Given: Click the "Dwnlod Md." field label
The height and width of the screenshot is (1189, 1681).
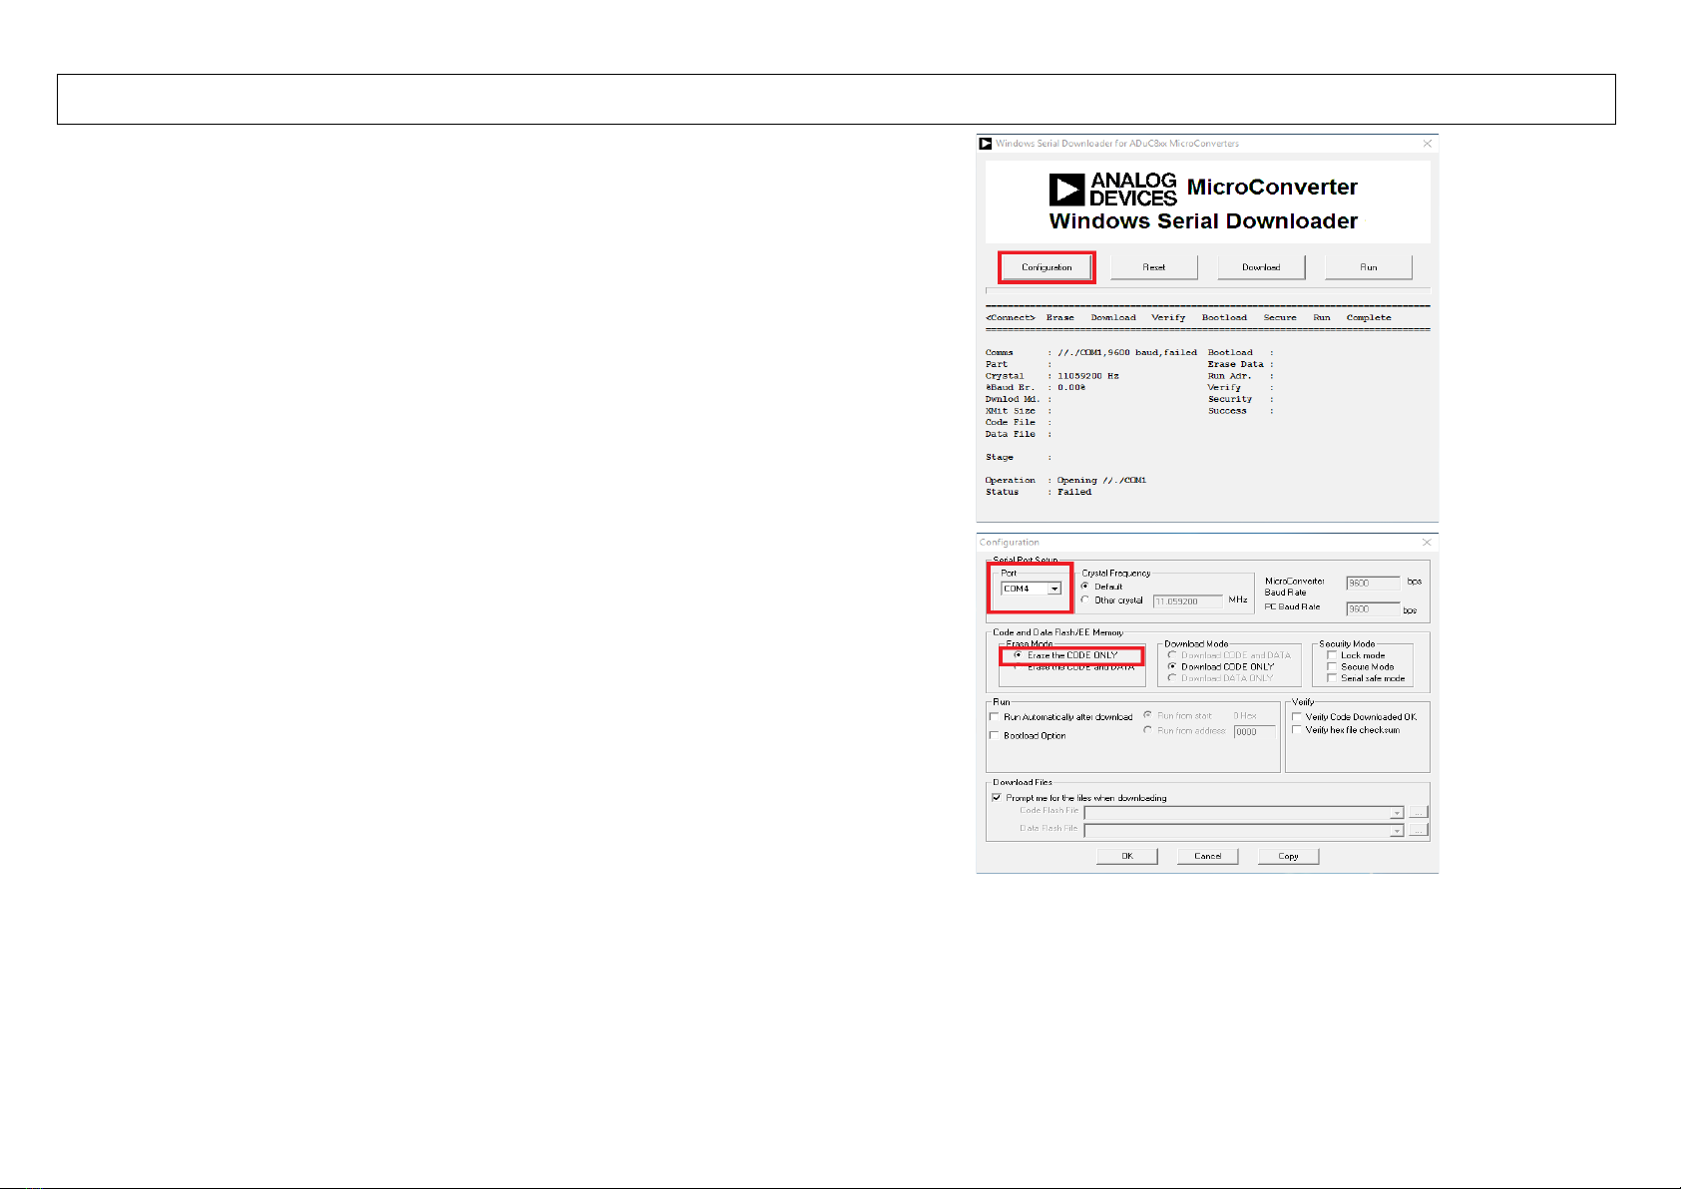Looking at the screenshot, I should pyautogui.click(x=1013, y=399).
